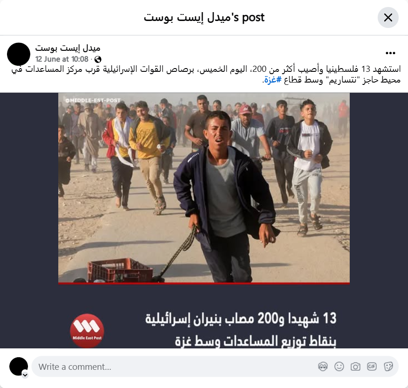The image size is (408, 388).
Task: Click the page profile picture
Action: point(19,54)
